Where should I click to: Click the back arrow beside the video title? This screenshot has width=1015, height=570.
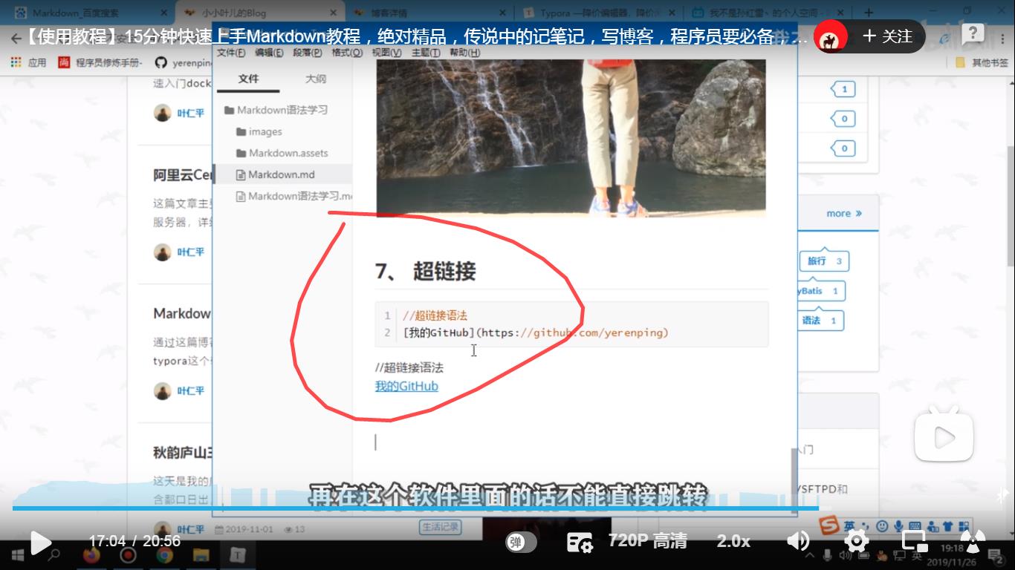(16, 37)
